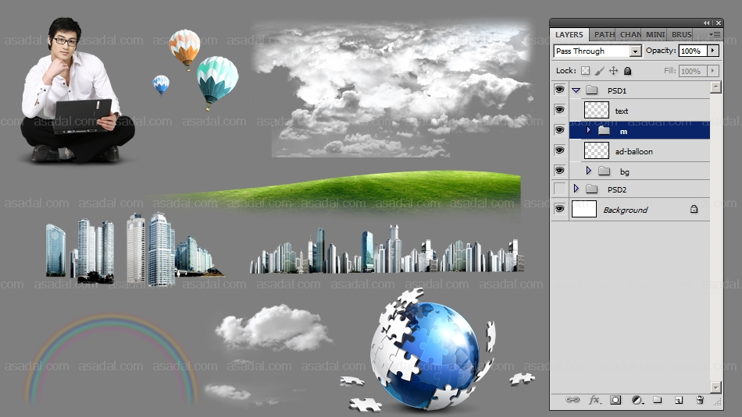Select the text layer
This screenshot has width=742, height=417.
coord(648,111)
